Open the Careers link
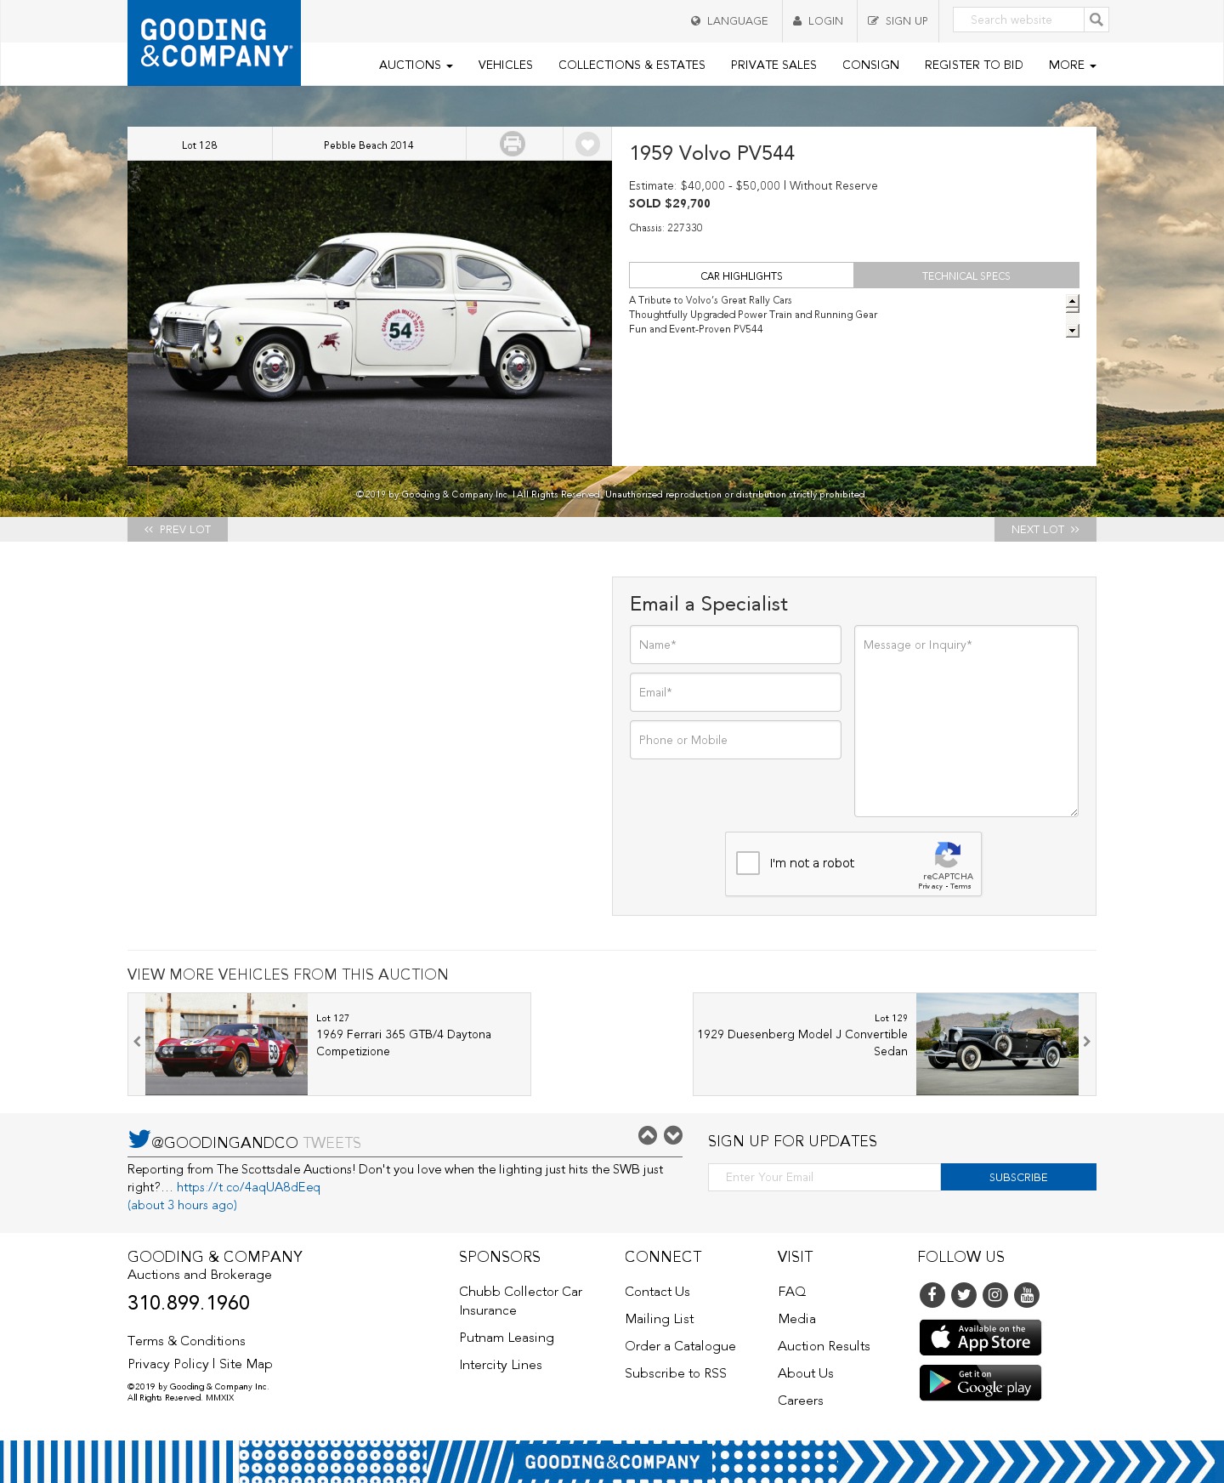This screenshot has width=1224, height=1483. pos(801,1401)
